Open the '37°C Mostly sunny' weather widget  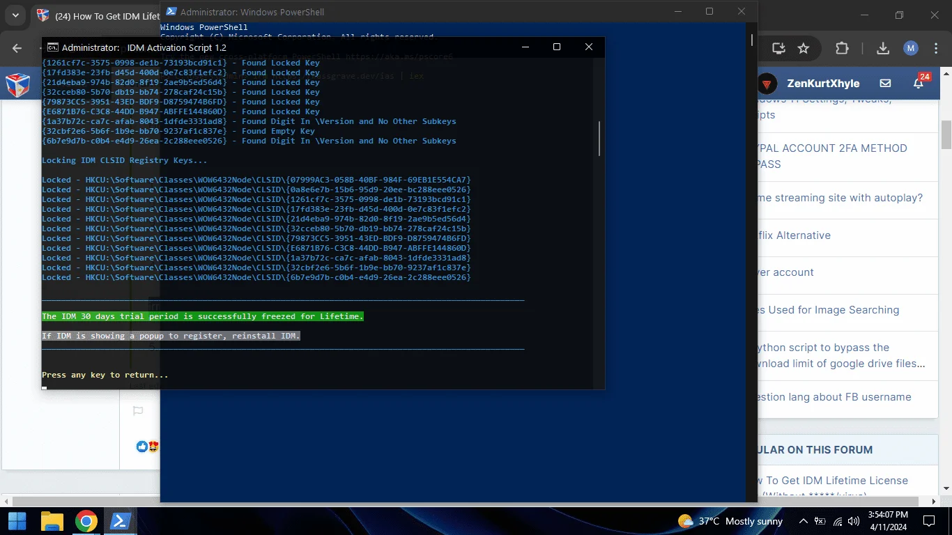point(730,521)
